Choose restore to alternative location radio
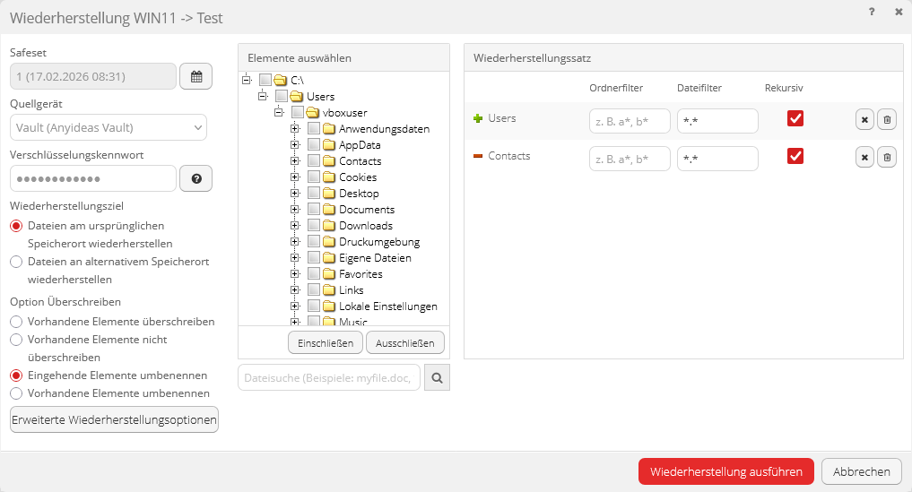 [16, 262]
